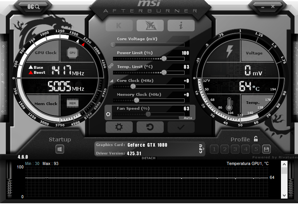Open settings with the gear button
Image resolution: width=298 pixels, height=204 pixels.
click(119, 127)
